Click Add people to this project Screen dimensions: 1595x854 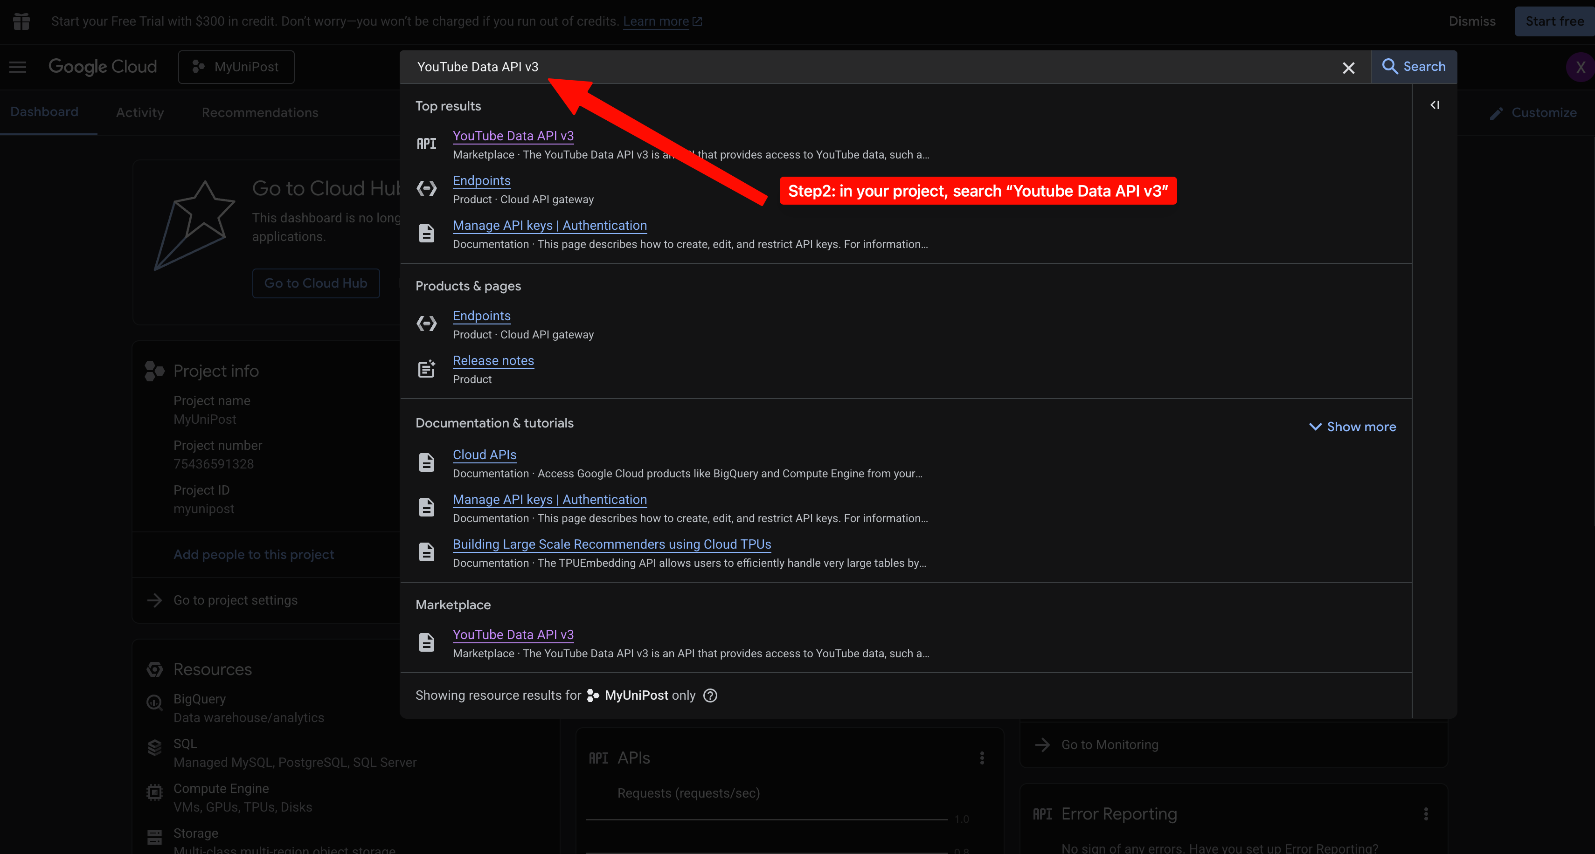[x=254, y=554]
